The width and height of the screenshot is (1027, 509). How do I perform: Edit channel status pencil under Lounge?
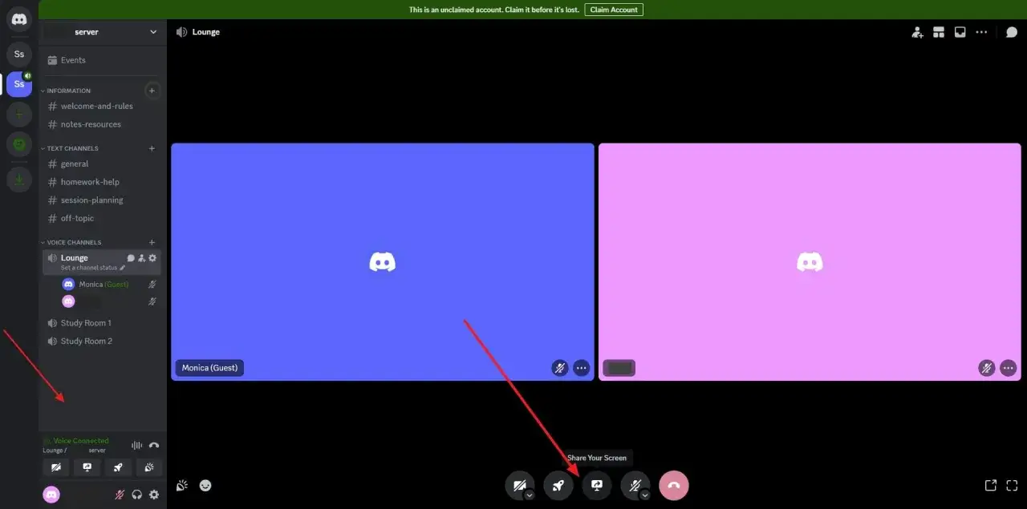click(123, 268)
